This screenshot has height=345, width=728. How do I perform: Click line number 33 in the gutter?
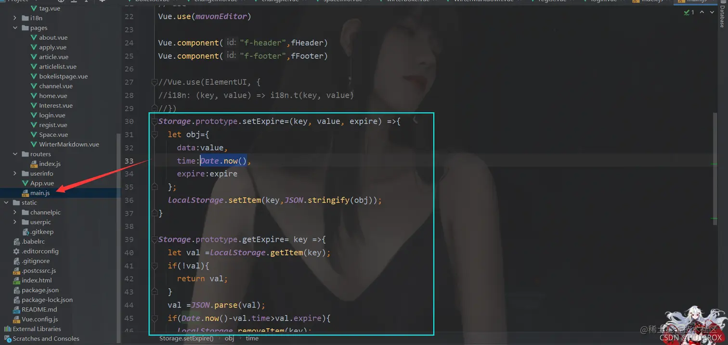pos(129,161)
